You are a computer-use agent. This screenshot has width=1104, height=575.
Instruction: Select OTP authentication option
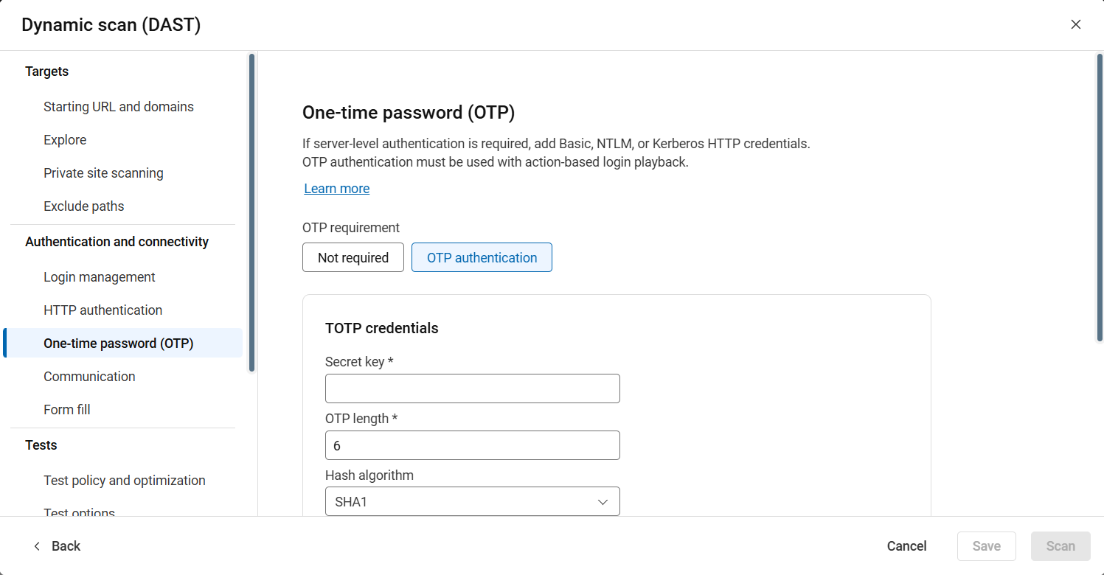[482, 258]
